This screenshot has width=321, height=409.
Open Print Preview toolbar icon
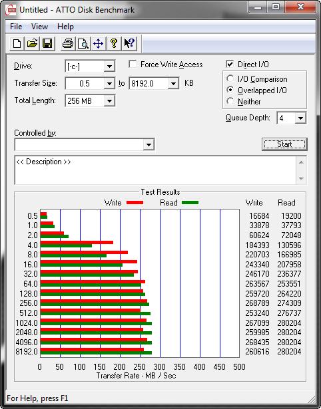83,43
